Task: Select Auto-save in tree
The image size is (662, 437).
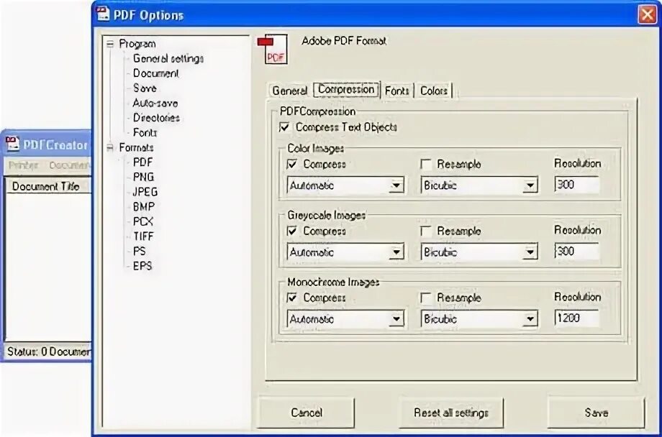Action: click(x=155, y=103)
